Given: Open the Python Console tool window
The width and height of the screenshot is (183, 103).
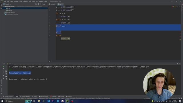Looking at the screenshot, I should point(43,96).
